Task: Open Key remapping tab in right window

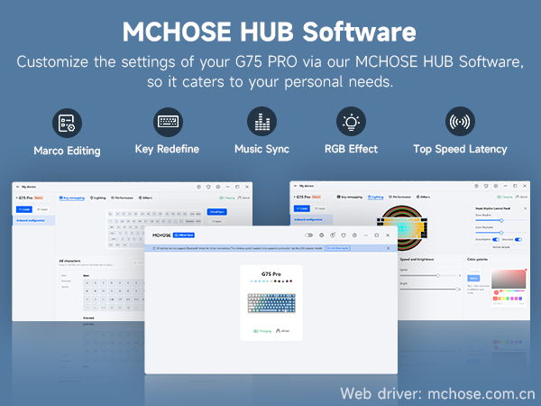Action: coord(350,197)
